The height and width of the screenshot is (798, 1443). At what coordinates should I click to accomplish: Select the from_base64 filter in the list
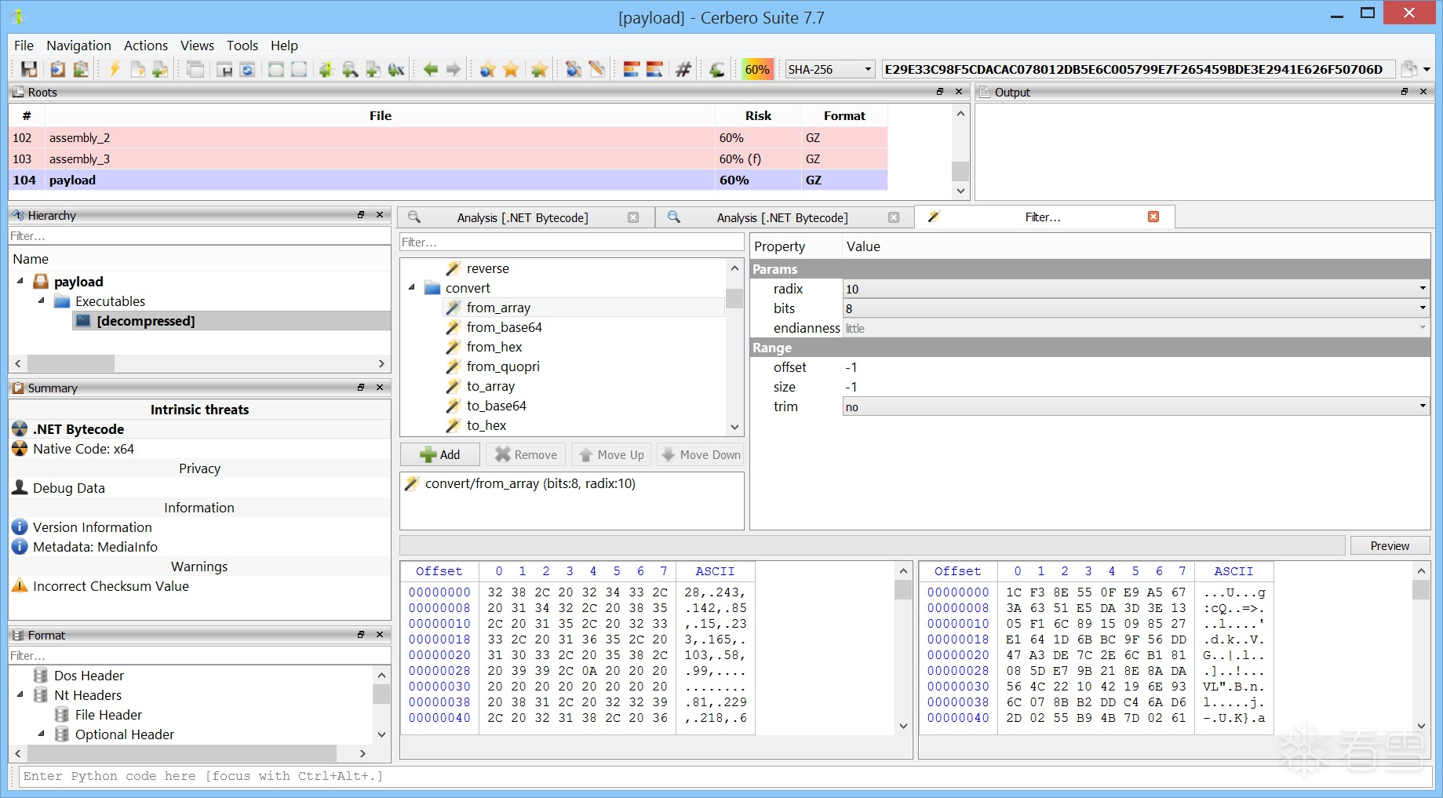(504, 327)
